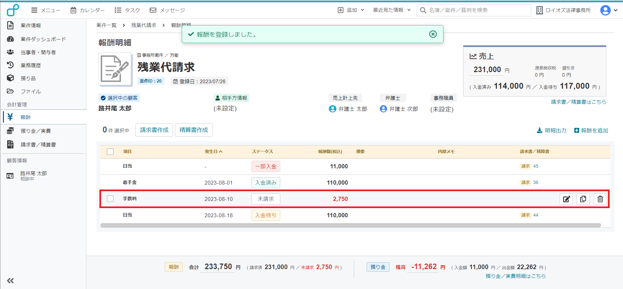Click the table horizontal scrollbar
This screenshot has height=289, width=623.
[351, 225]
